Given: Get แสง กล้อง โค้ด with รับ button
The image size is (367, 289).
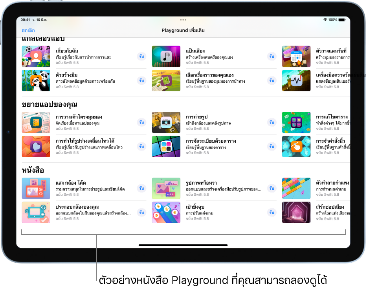Looking at the screenshot, I should coord(141,188).
